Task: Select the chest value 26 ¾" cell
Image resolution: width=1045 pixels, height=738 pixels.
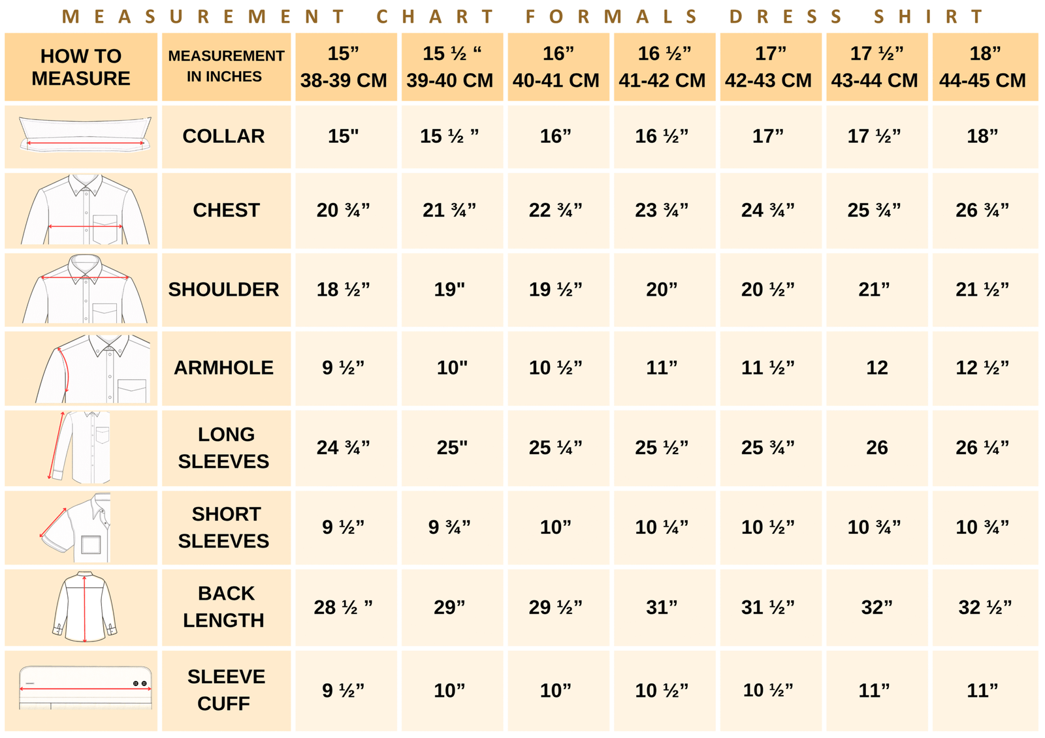Action: point(985,210)
